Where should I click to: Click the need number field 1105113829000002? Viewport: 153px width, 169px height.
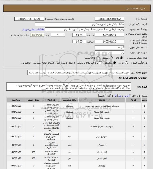click(x=109, y=19)
